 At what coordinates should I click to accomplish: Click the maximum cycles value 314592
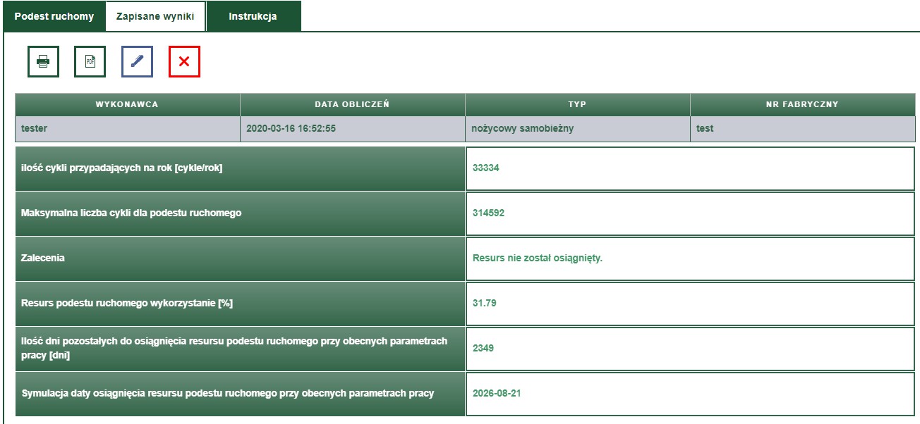488,213
